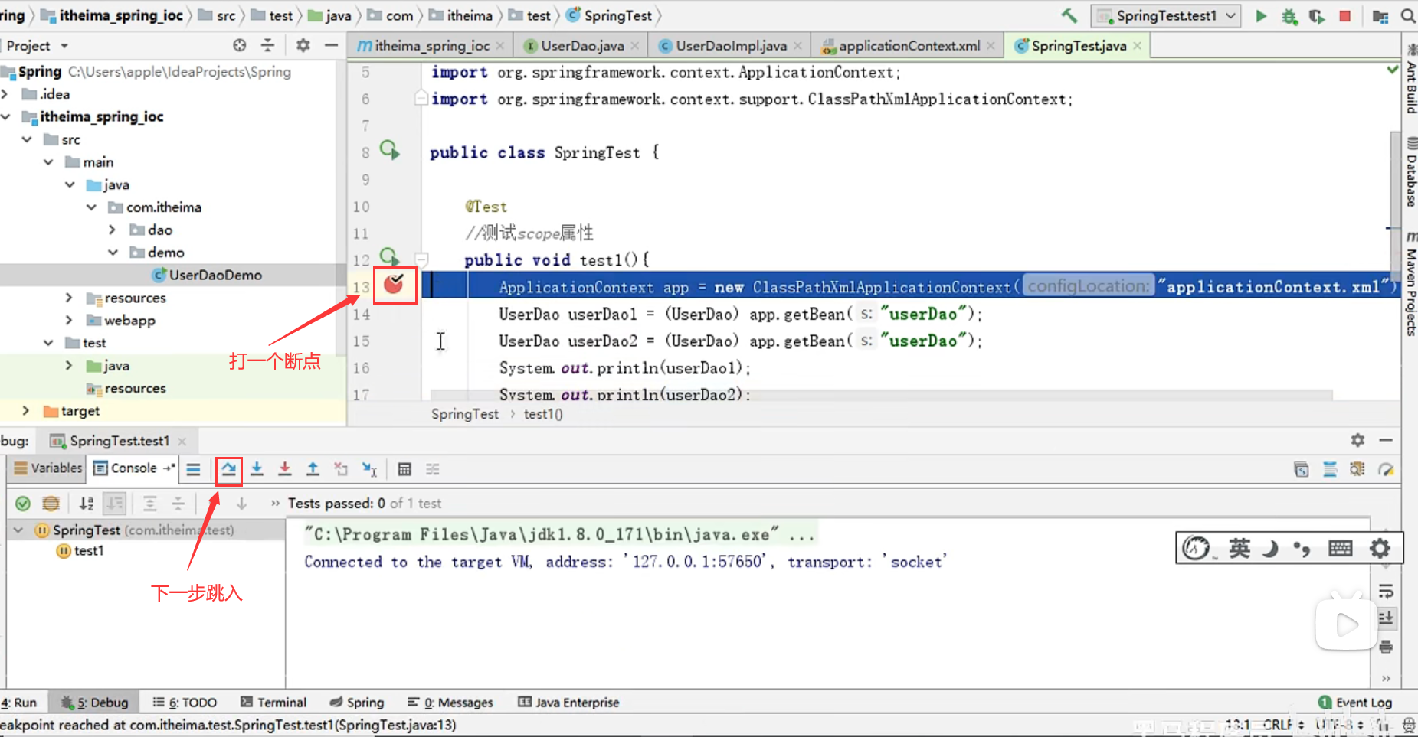
Task: Toggle the IME moon (half-width) mode
Action: point(1271,548)
